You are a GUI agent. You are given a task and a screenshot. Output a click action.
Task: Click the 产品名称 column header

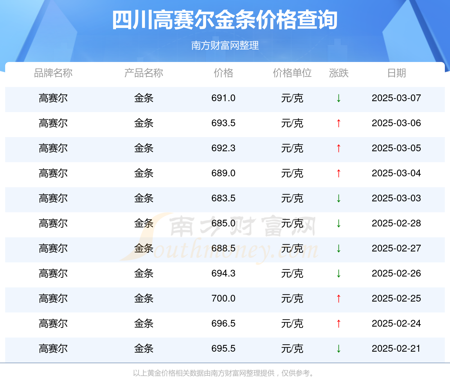click(x=144, y=73)
